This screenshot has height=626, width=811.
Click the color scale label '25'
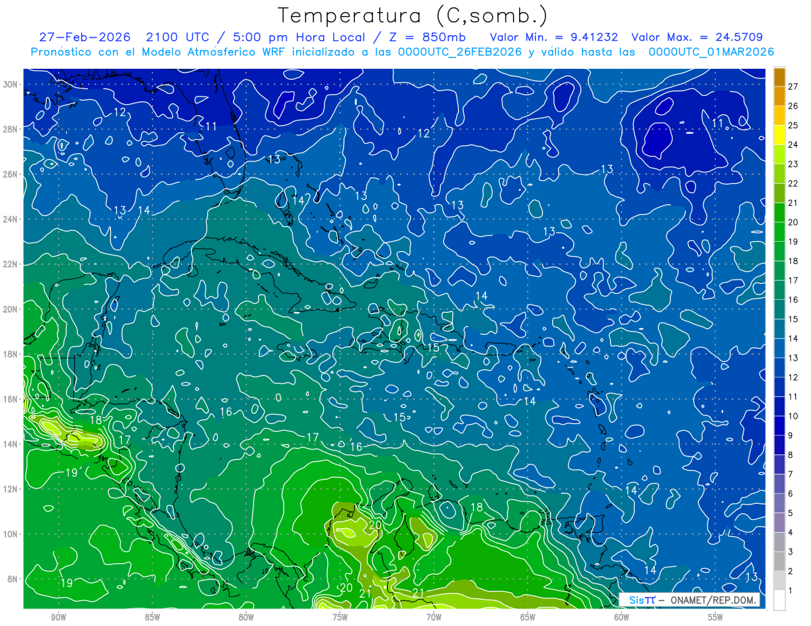coord(794,126)
